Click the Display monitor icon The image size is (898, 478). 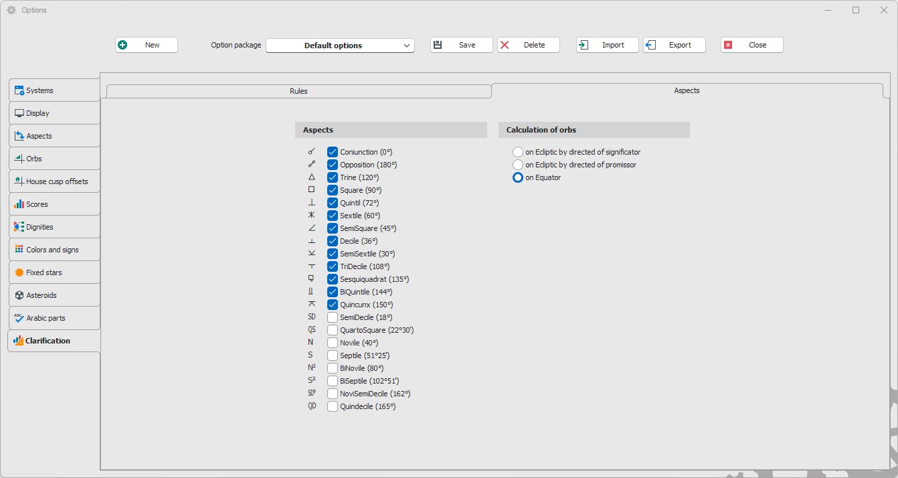pyautogui.click(x=19, y=113)
